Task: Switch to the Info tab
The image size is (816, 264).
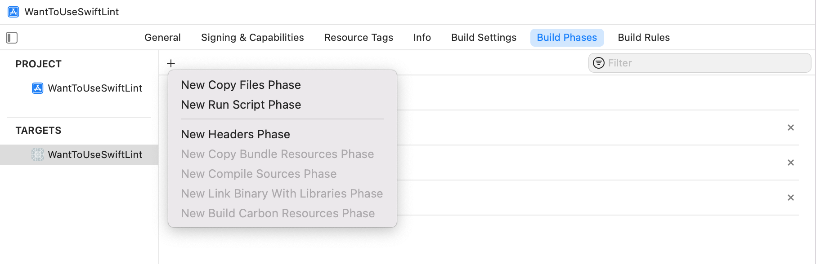Action: pyautogui.click(x=422, y=38)
